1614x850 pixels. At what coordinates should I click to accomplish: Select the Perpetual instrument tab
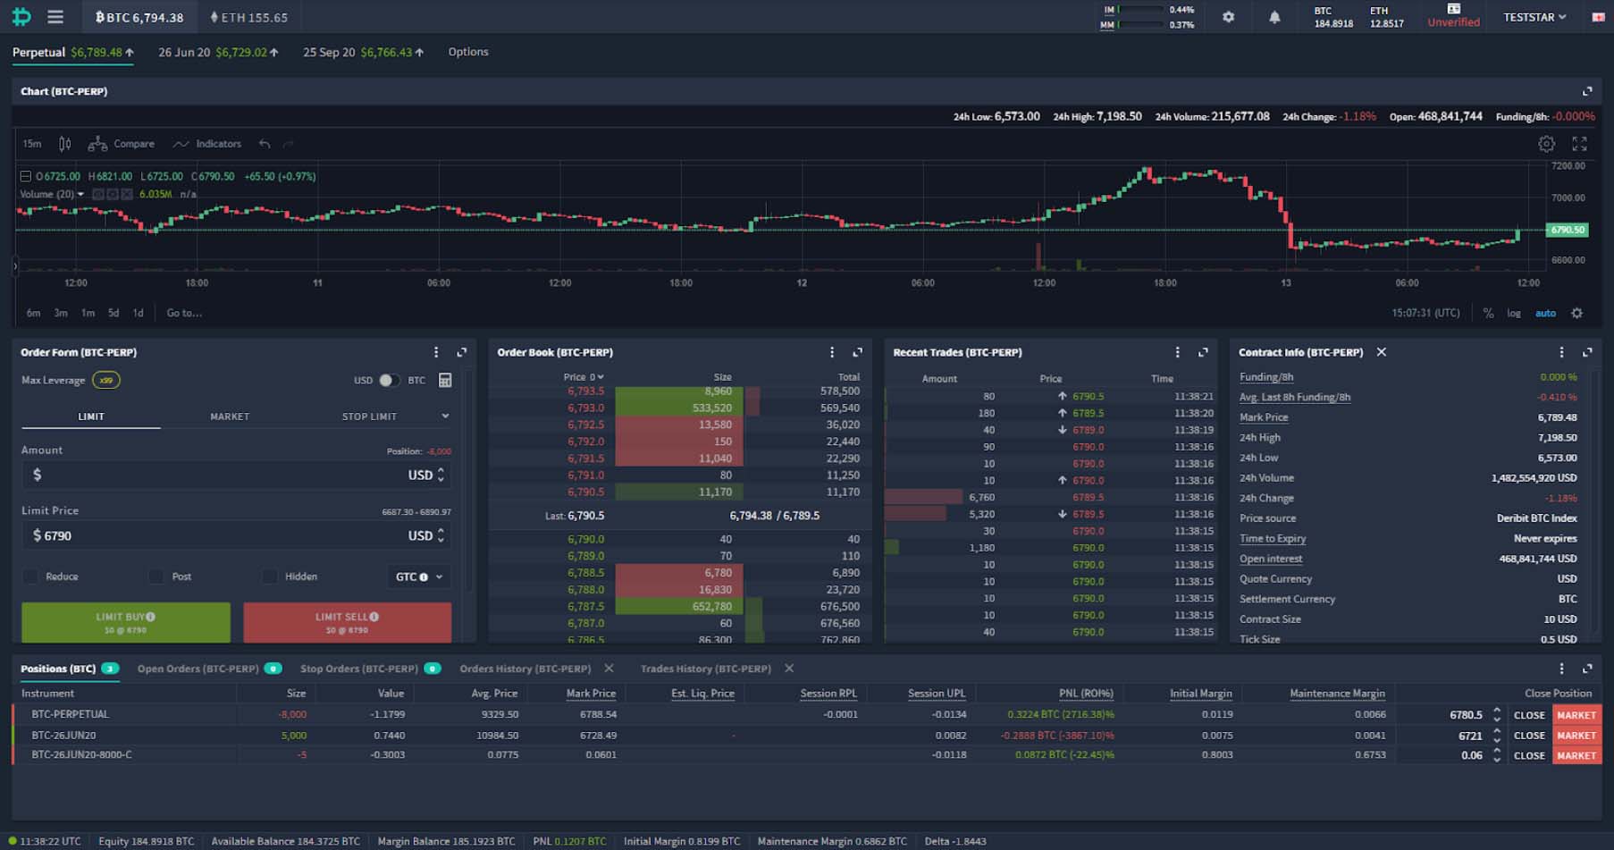(x=73, y=52)
